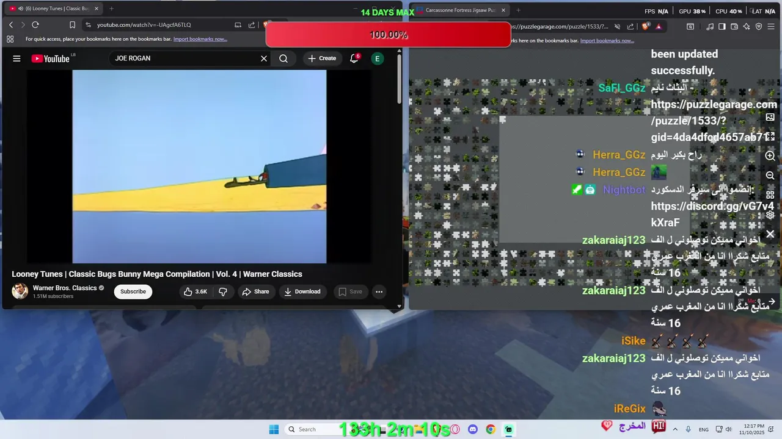Open the YouTube account avatar E
782x439 pixels.
[x=378, y=59]
